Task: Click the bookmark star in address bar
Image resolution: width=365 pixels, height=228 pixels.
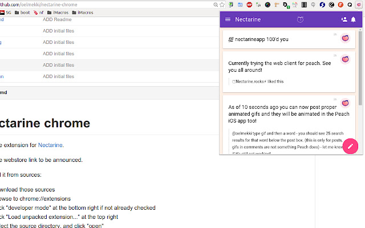Action: pos(222,5)
